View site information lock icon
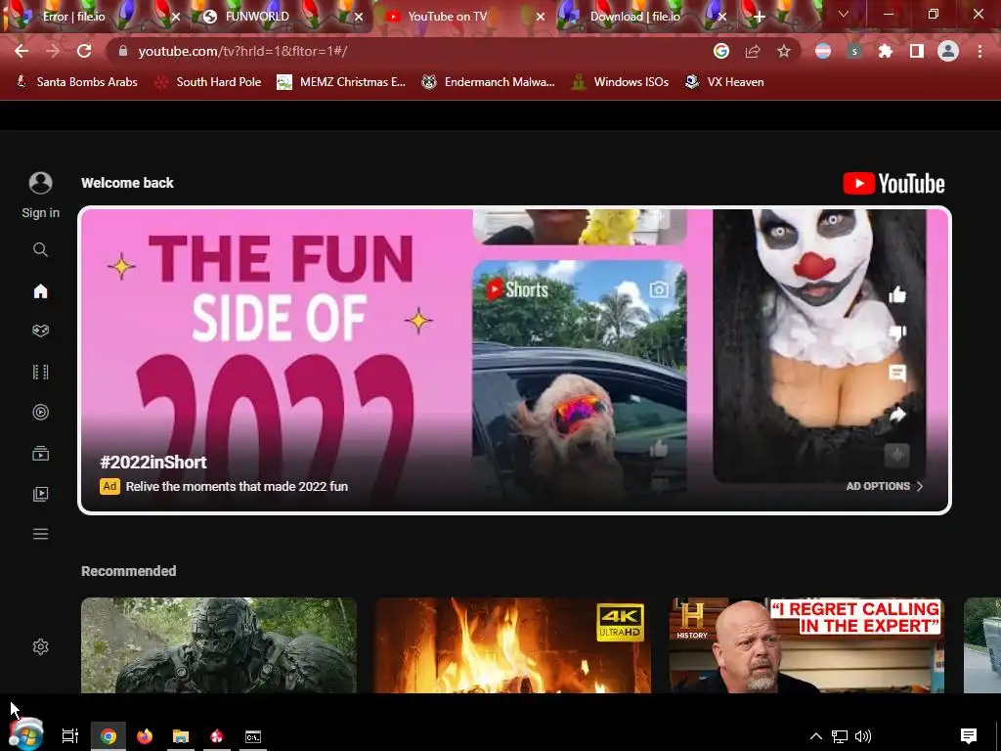This screenshot has width=1001, height=751. (x=123, y=51)
